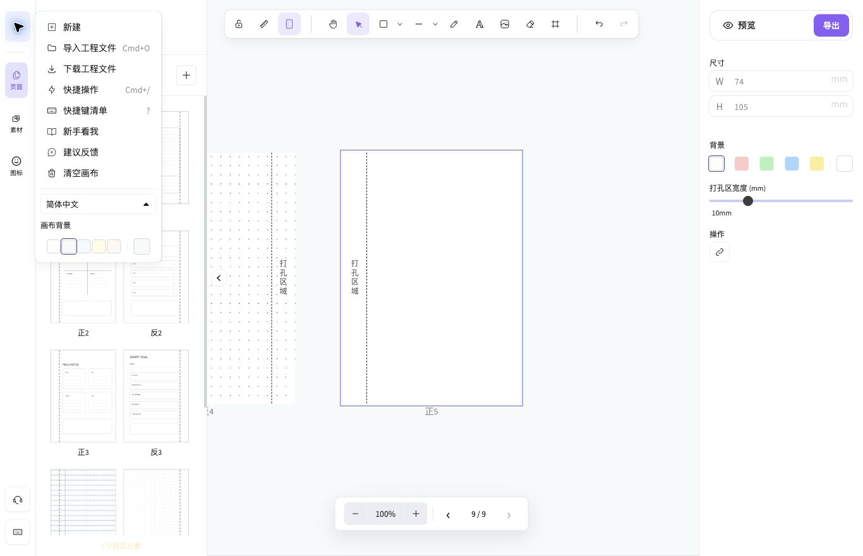Image resolution: width=863 pixels, height=556 pixels.
Task: Select the green background swatch
Action: click(766, 164)
